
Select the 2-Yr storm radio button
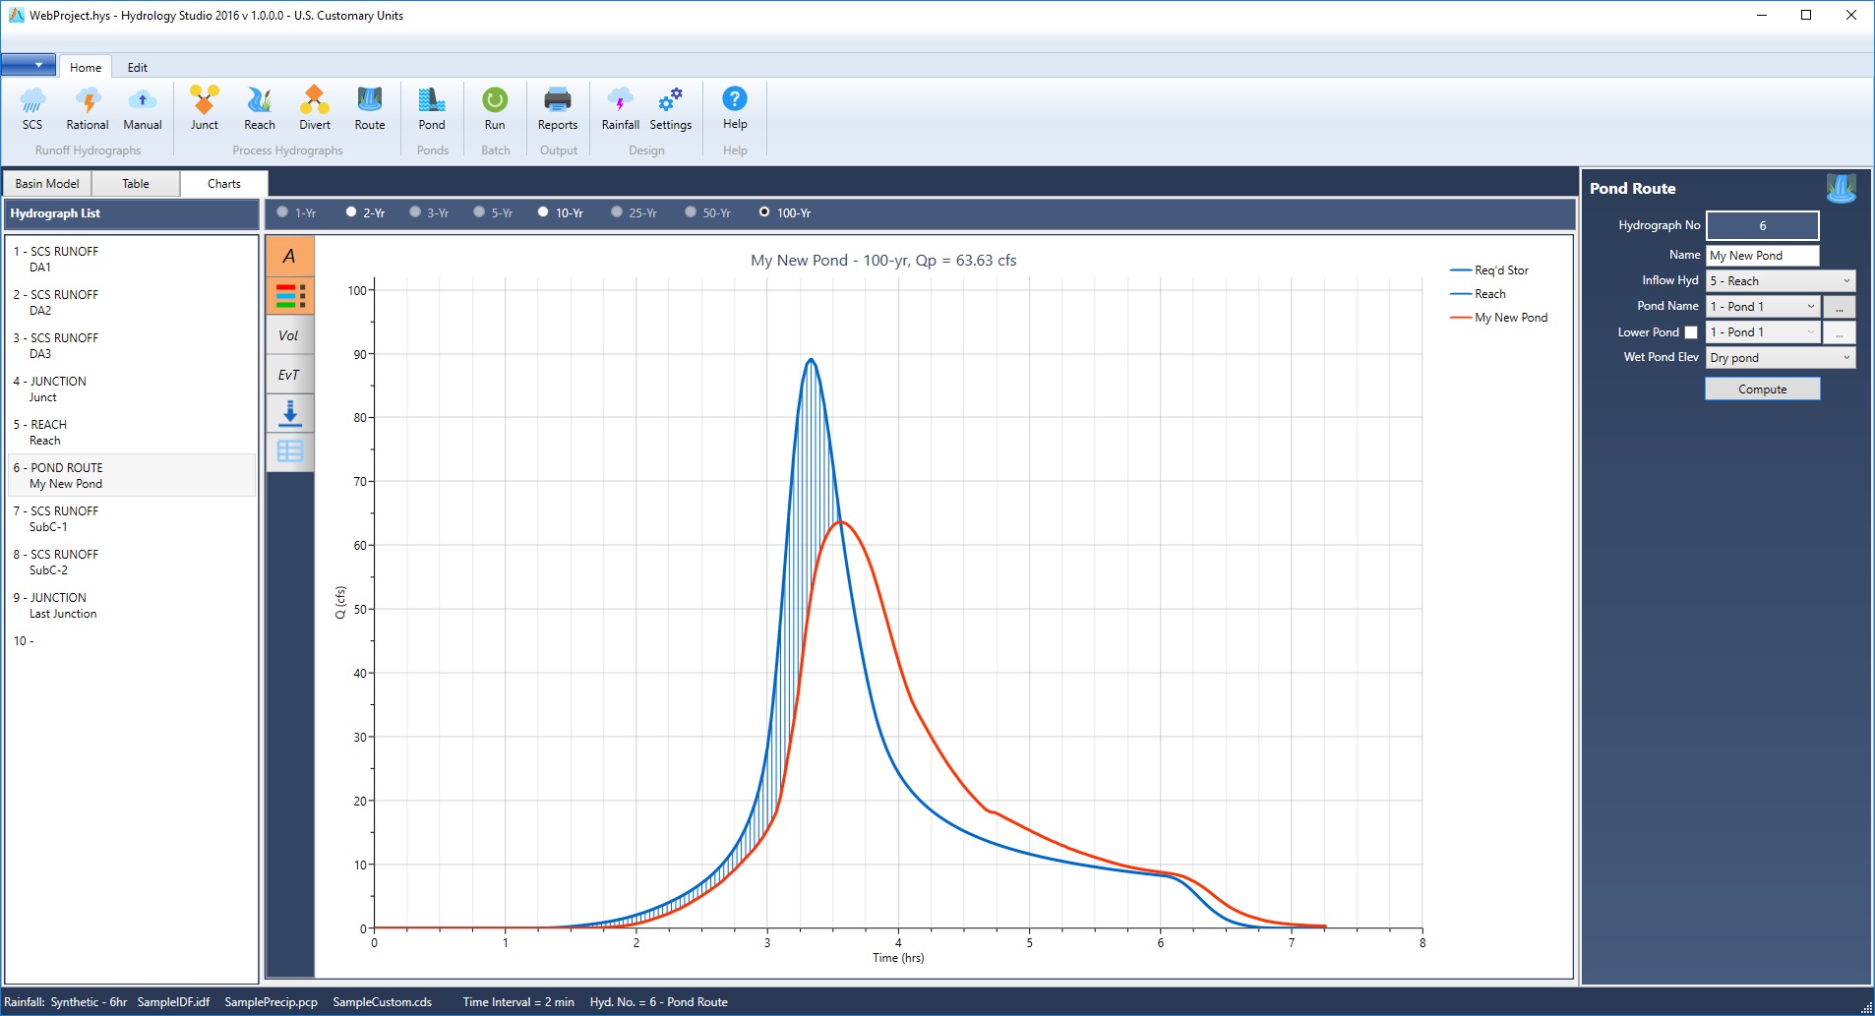pyautogui.click(x=351, y=210)
